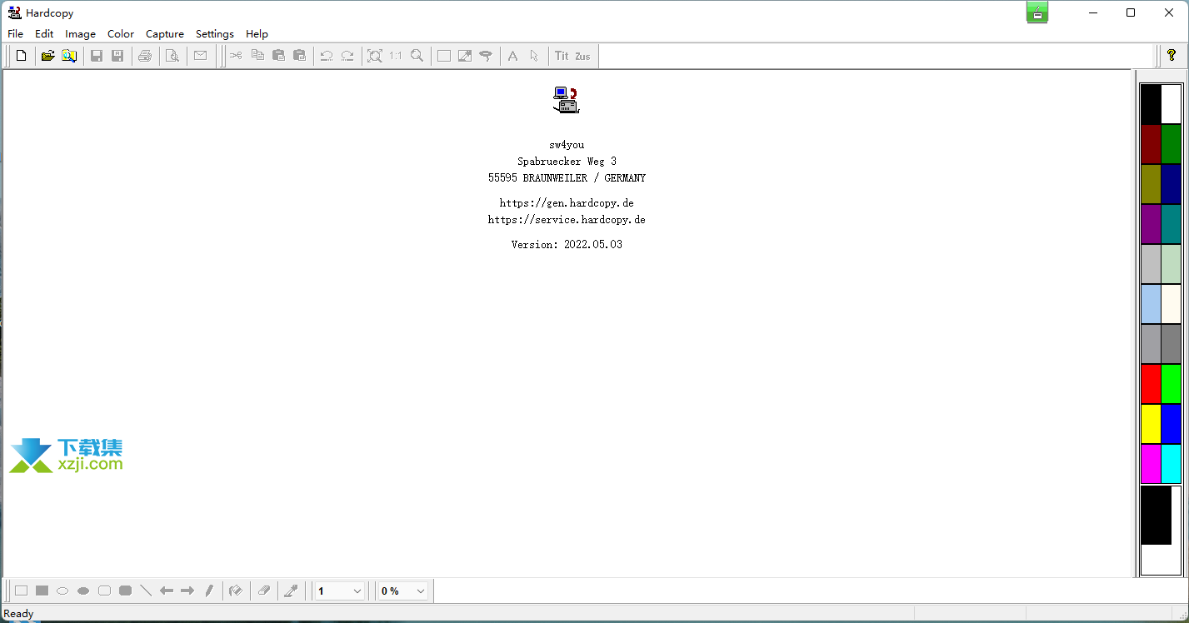Image resolution: width=1189 pixels, height=623 pixels.
Task: Select the eyedropper color picker tool
Action: [x=291, y=591]
